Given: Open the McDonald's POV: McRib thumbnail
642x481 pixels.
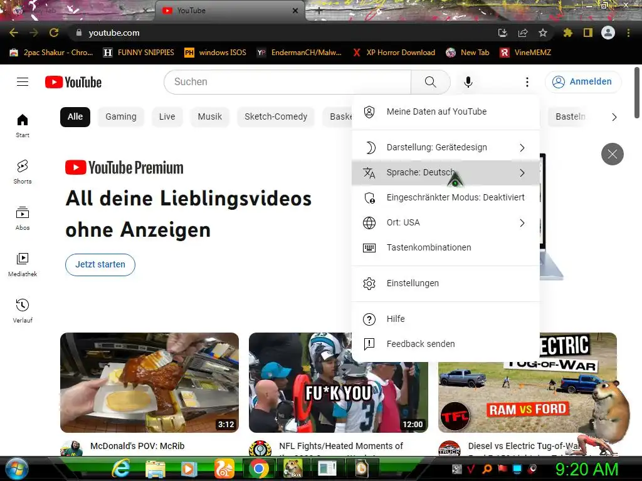Looking at the screenshot, I should 149,383.
